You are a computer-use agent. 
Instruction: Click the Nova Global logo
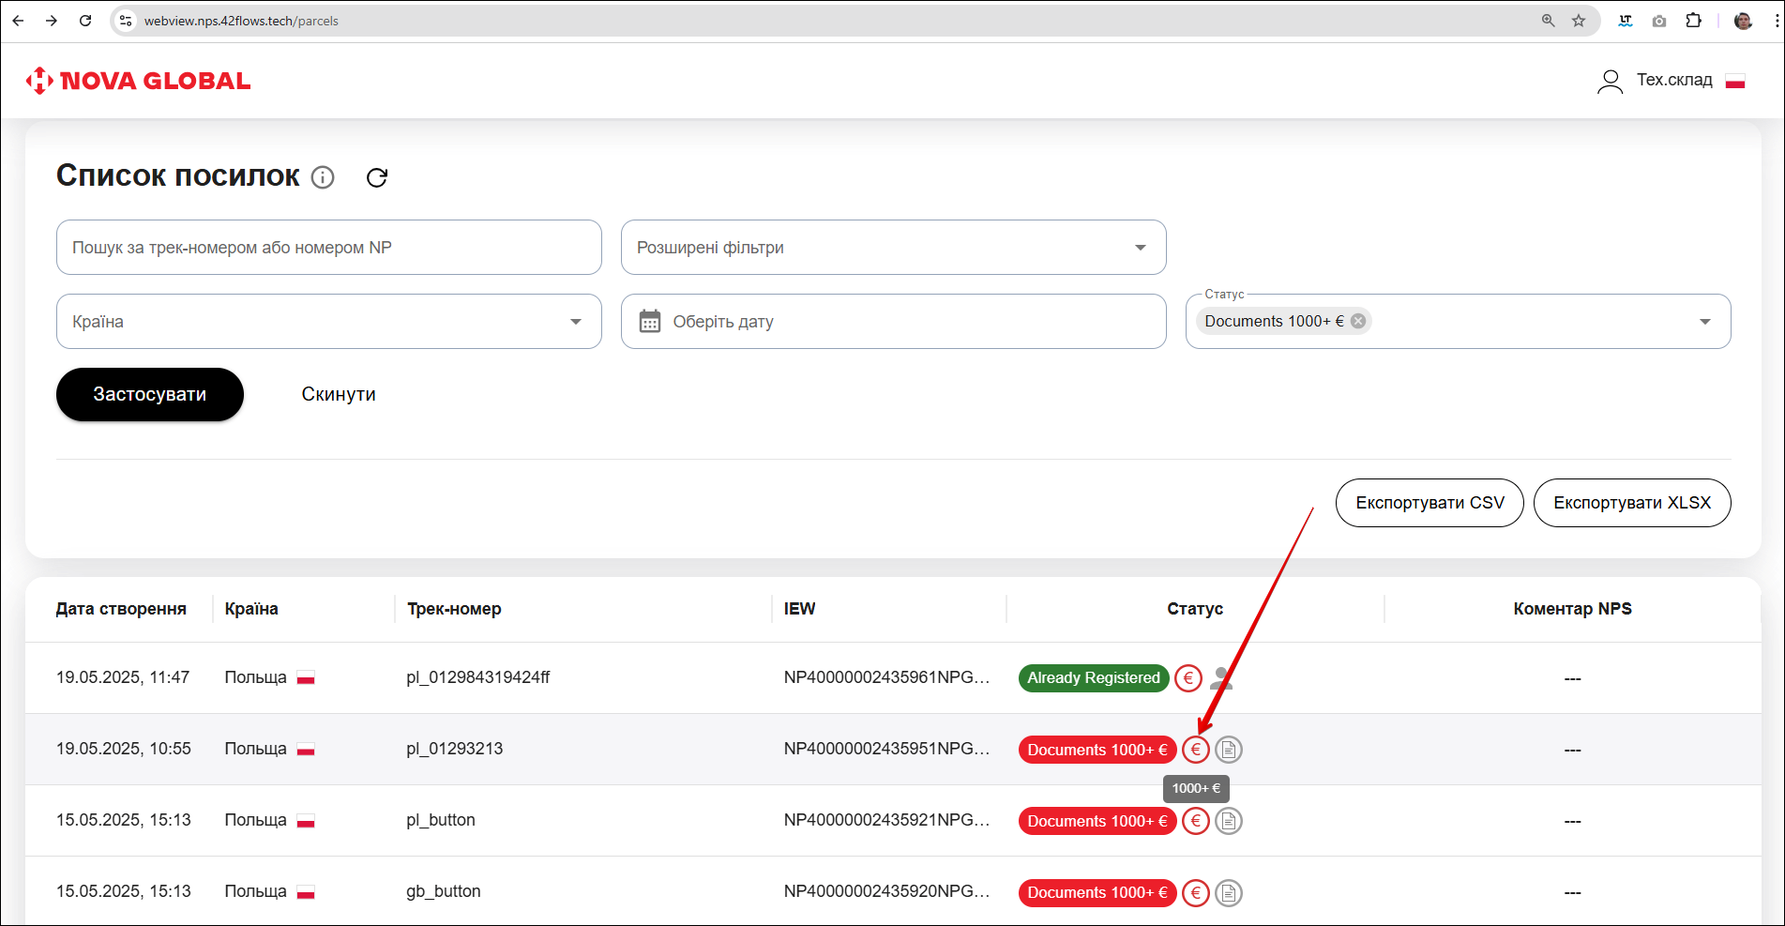139,81
